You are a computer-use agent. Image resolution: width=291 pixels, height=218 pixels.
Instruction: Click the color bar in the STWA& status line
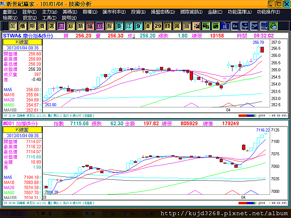(x=247, y=116)
